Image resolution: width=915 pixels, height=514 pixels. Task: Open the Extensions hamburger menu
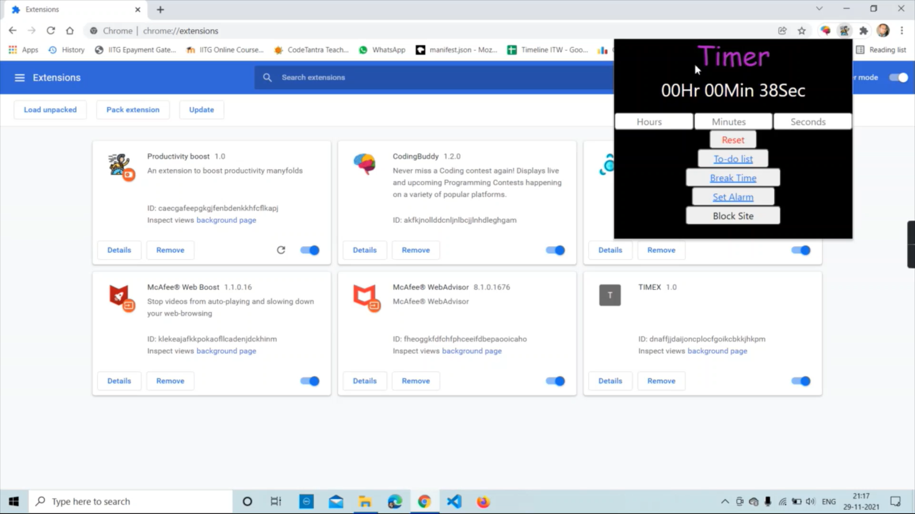pyautogui.click(x=19, y=77)
